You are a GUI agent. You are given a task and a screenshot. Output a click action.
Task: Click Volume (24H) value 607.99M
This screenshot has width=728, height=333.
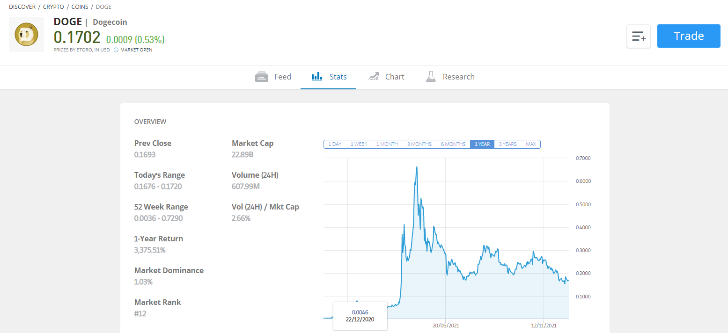(246, 187)
